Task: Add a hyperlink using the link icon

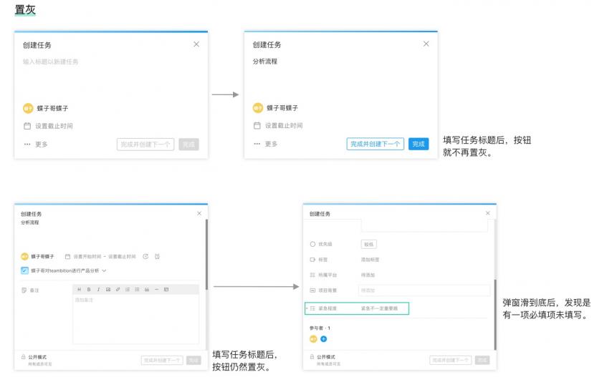Action: click(118, 289)
